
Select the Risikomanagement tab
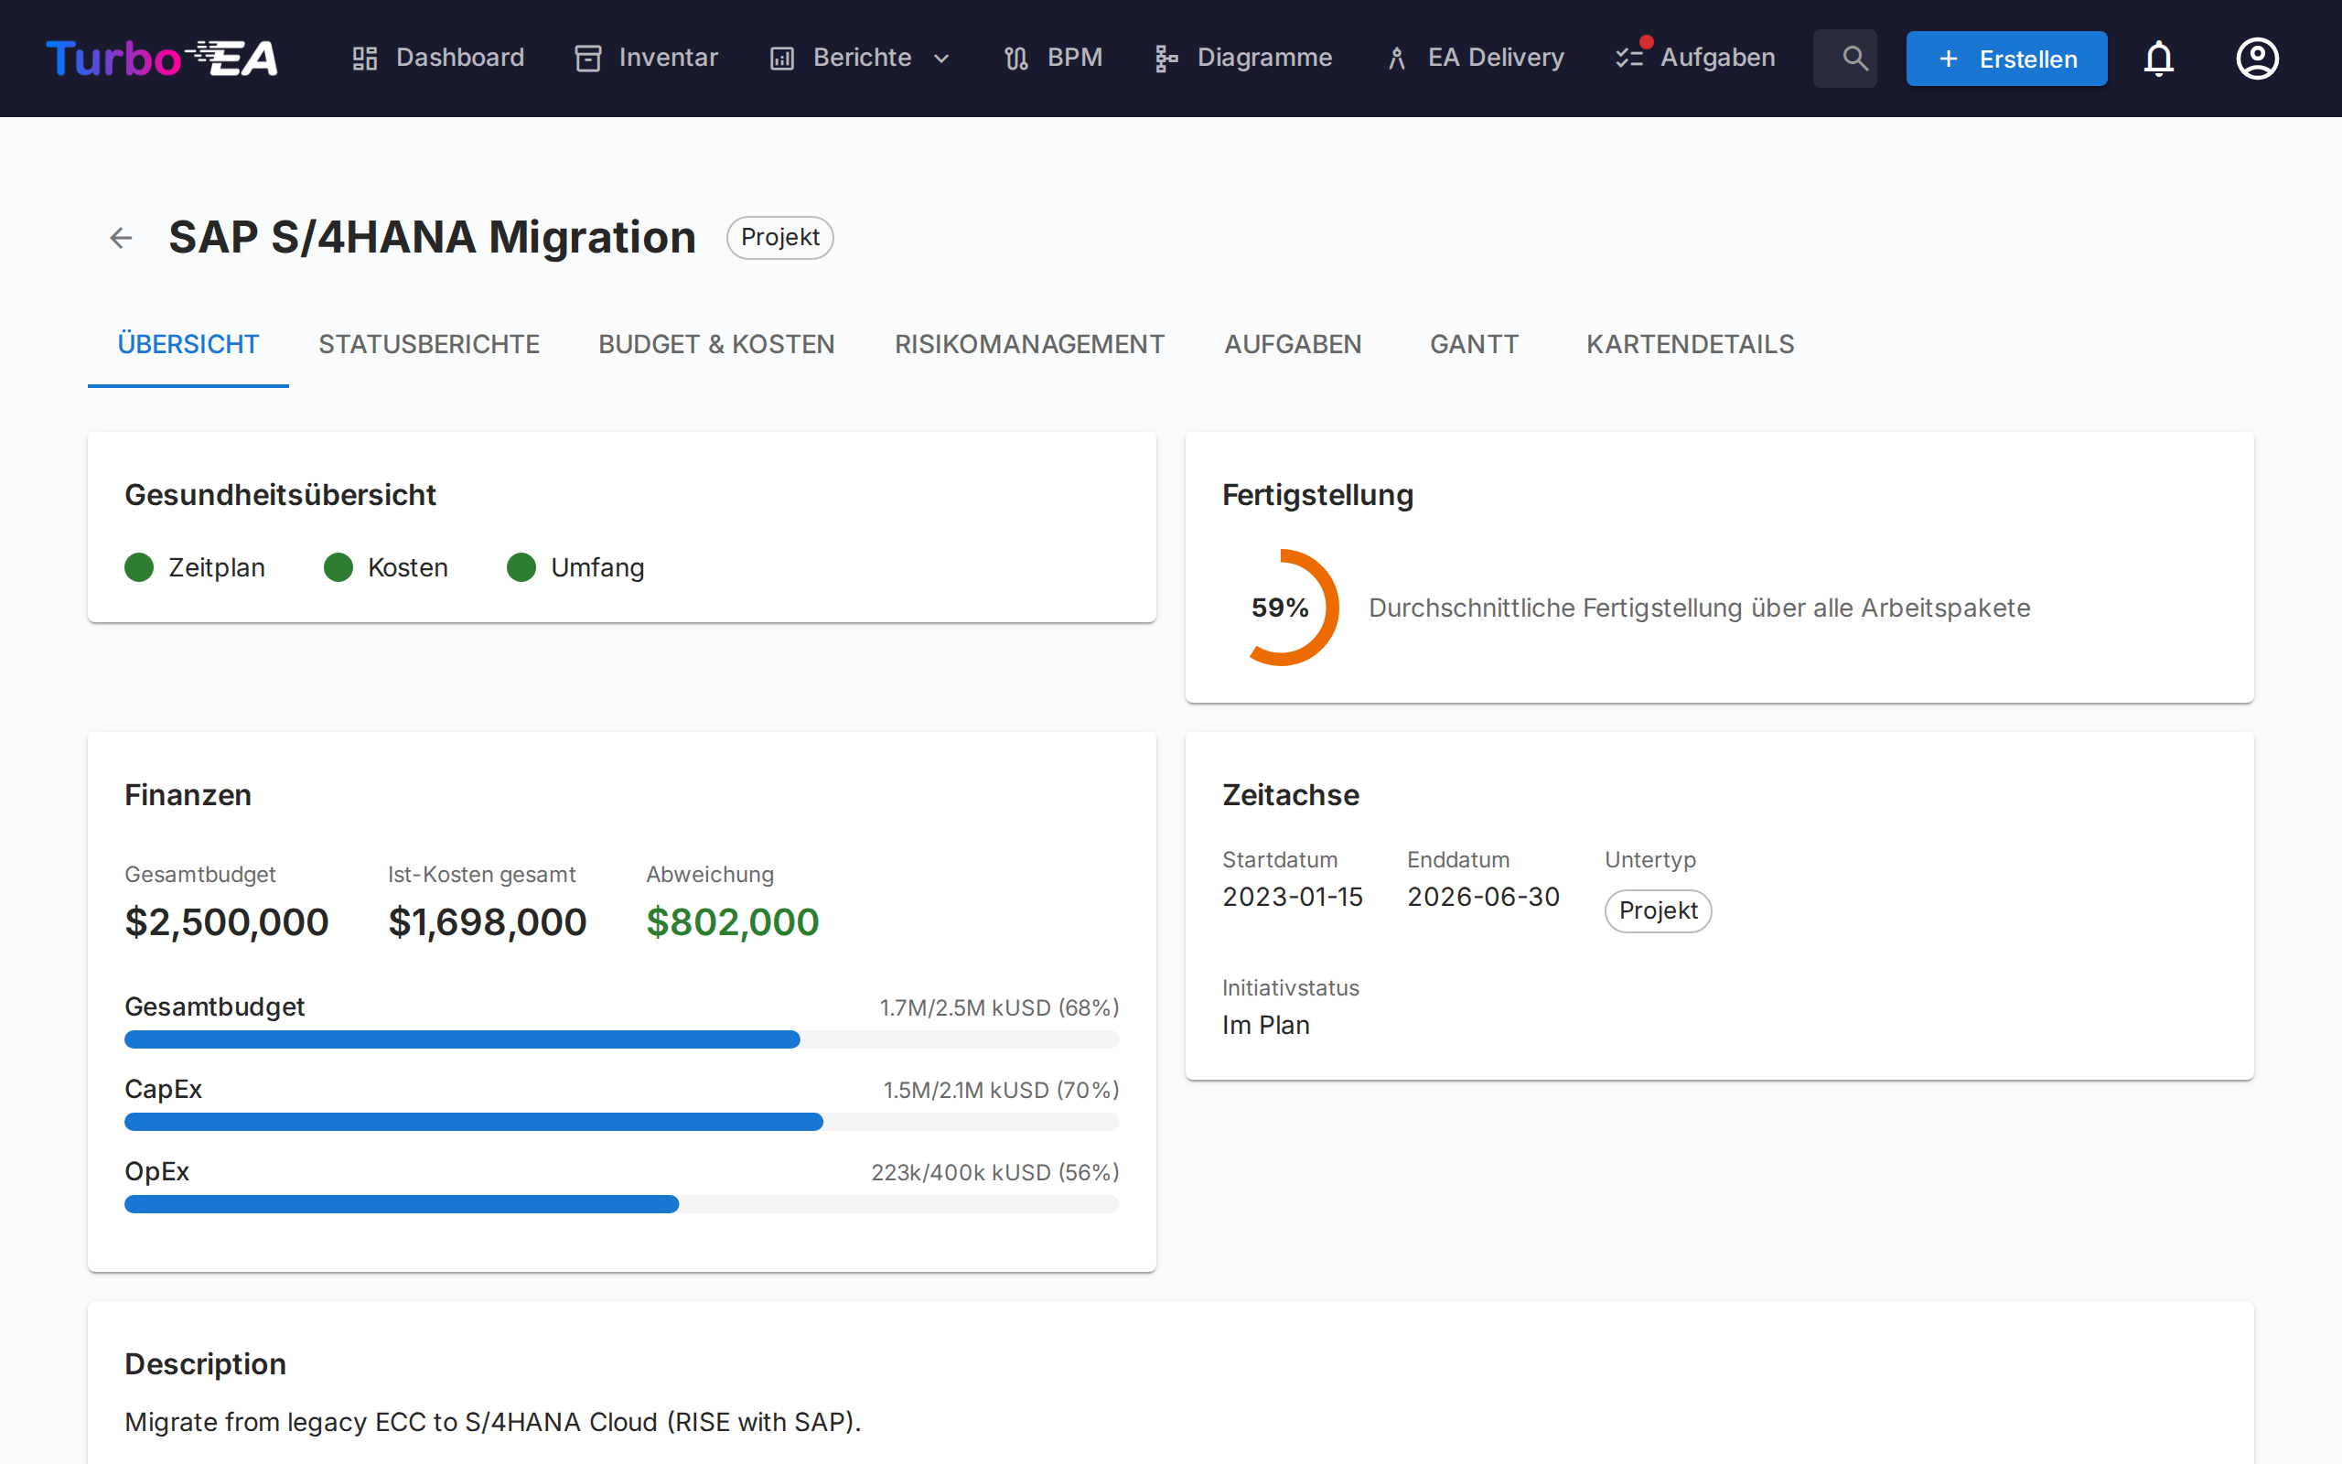(x=1028, y=344)
